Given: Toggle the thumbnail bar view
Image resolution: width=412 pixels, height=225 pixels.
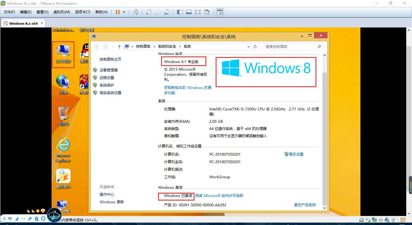Looking at the screenshot, I should click(189, 12).
